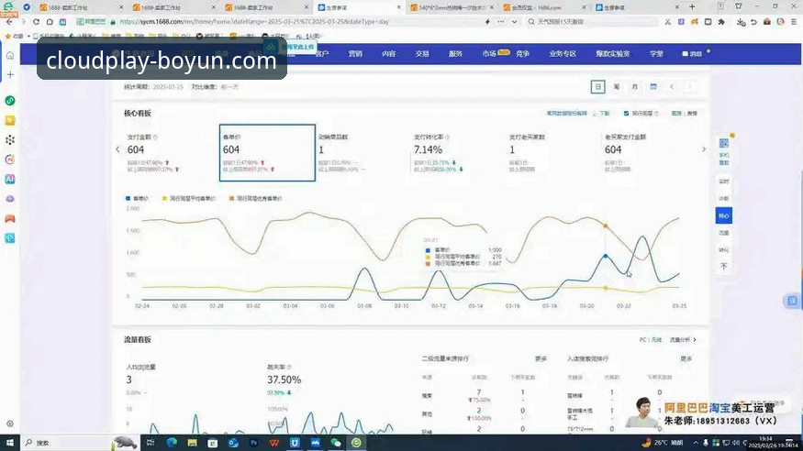Click the 下载 download link
803x451 pixels.
(601, 114)
